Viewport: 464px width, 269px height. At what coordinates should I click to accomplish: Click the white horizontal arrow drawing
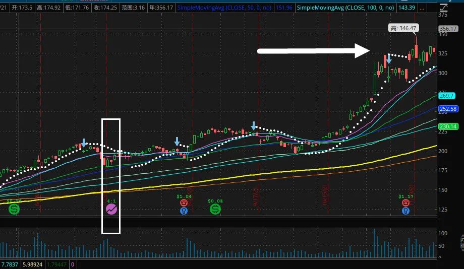coord(313,51)
